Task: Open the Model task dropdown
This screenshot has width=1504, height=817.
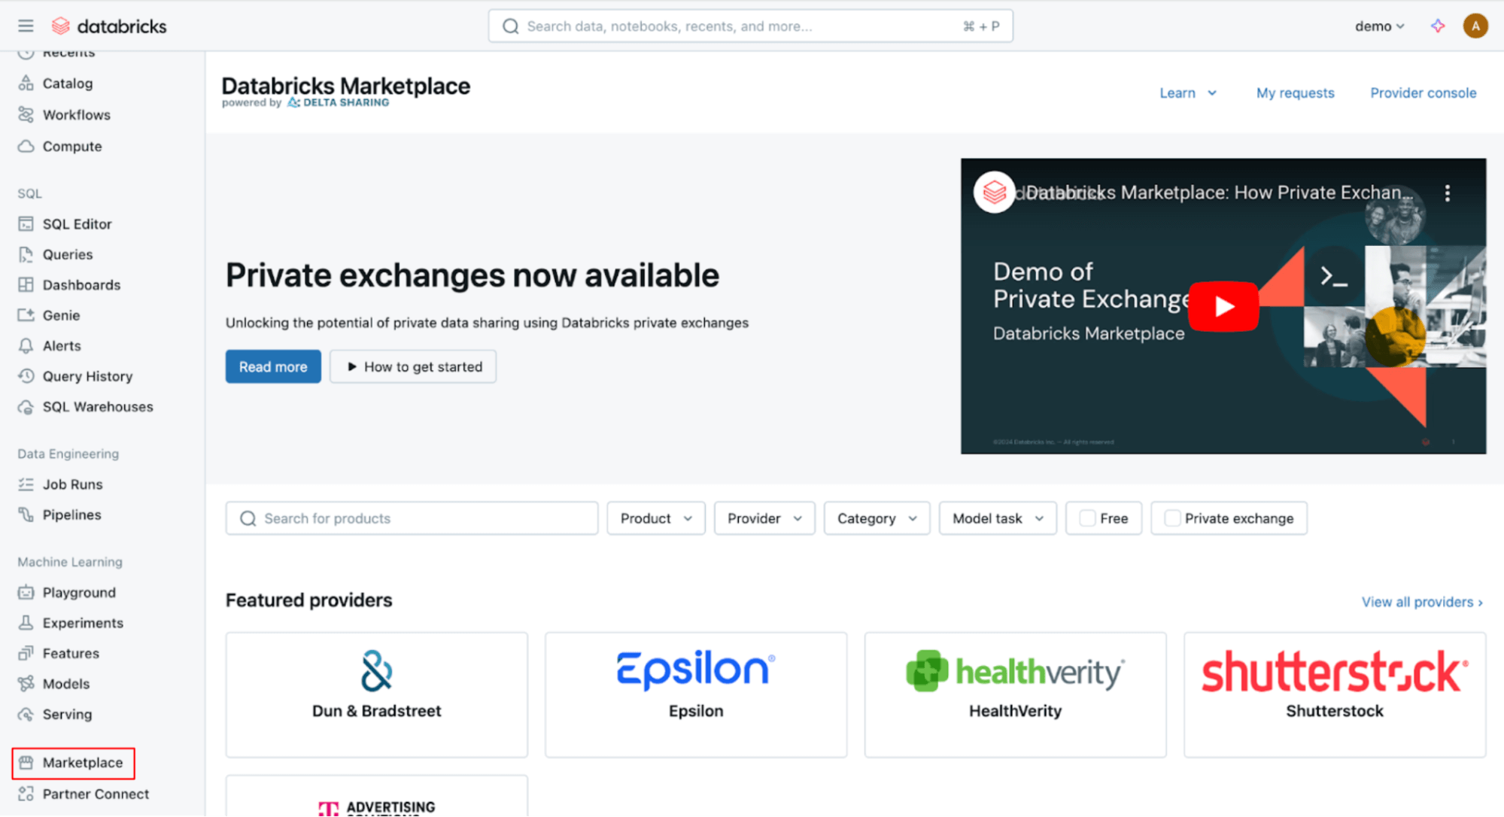Action: point(997,518)
